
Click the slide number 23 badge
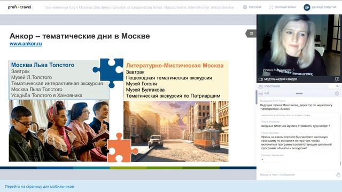click(x=251, y=33)
